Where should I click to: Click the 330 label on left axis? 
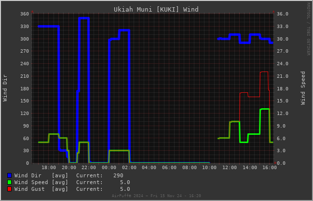click(x=25, y=27)
